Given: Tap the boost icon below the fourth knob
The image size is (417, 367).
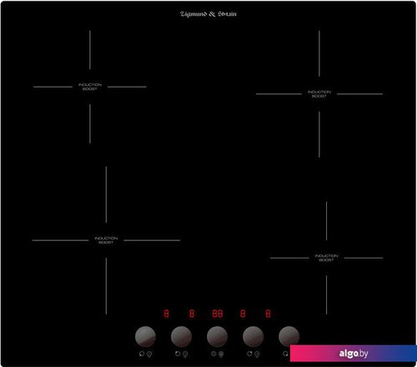Looking at the screenshot, I should [257, 354].
